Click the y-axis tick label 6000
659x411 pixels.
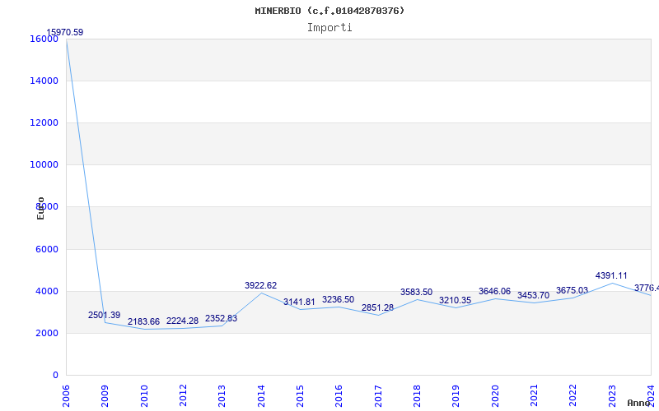[47, 250]
